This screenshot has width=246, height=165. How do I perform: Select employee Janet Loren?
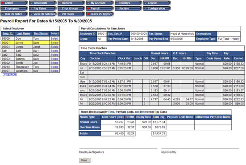click(x=54, y=47)
